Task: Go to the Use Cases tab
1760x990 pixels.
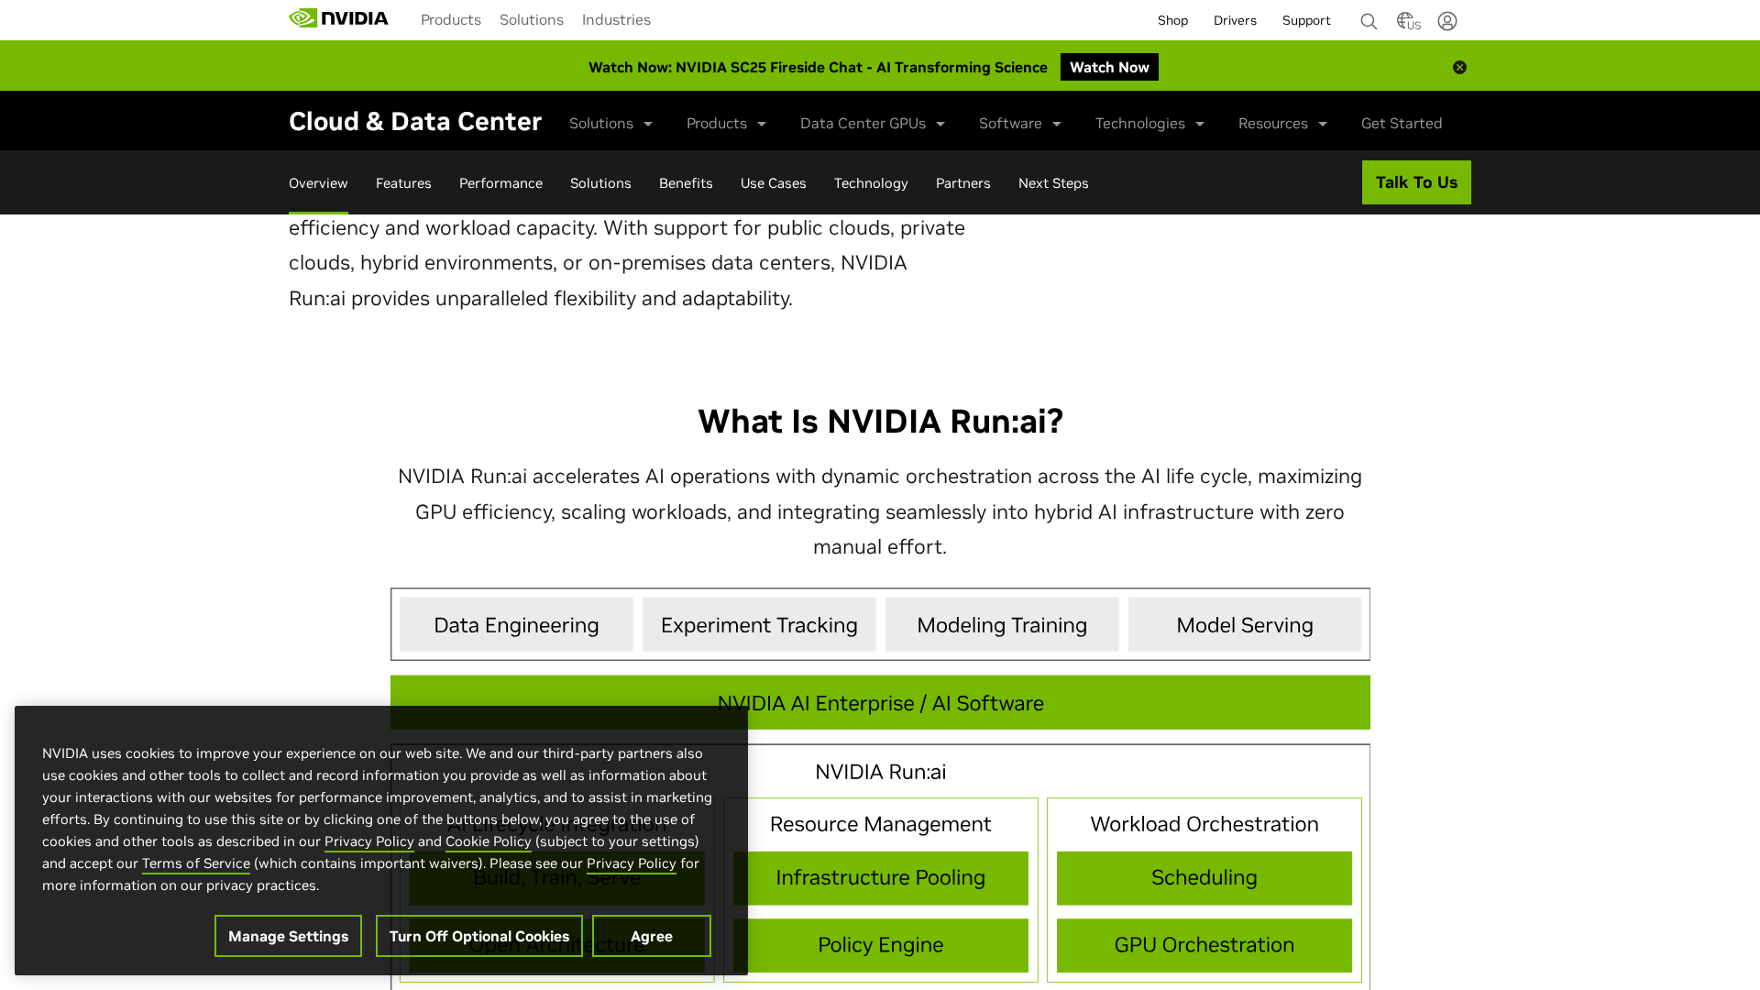Action: click(773, 183)
